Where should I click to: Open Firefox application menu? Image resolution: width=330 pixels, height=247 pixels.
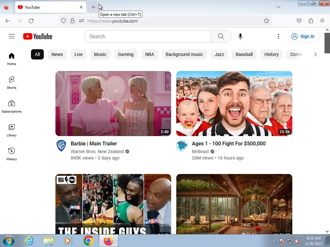[322, 21]
